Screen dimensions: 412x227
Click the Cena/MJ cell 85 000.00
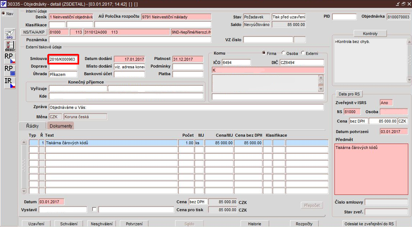219,143
